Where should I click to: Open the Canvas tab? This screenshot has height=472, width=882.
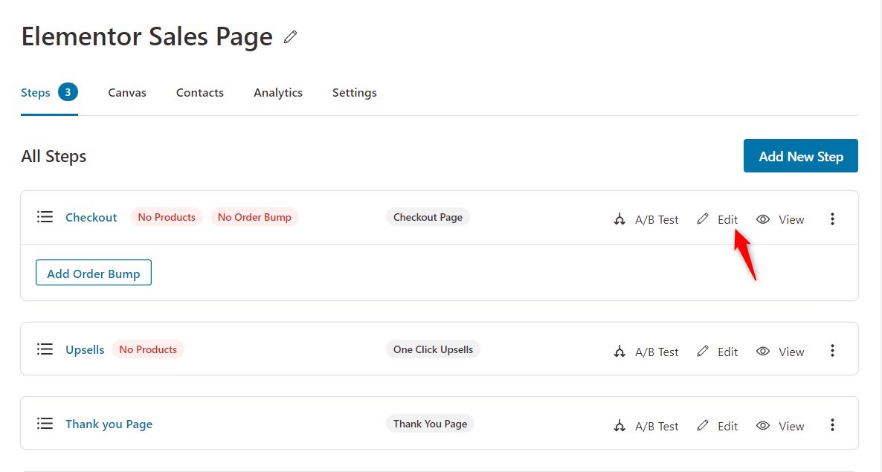126,92
